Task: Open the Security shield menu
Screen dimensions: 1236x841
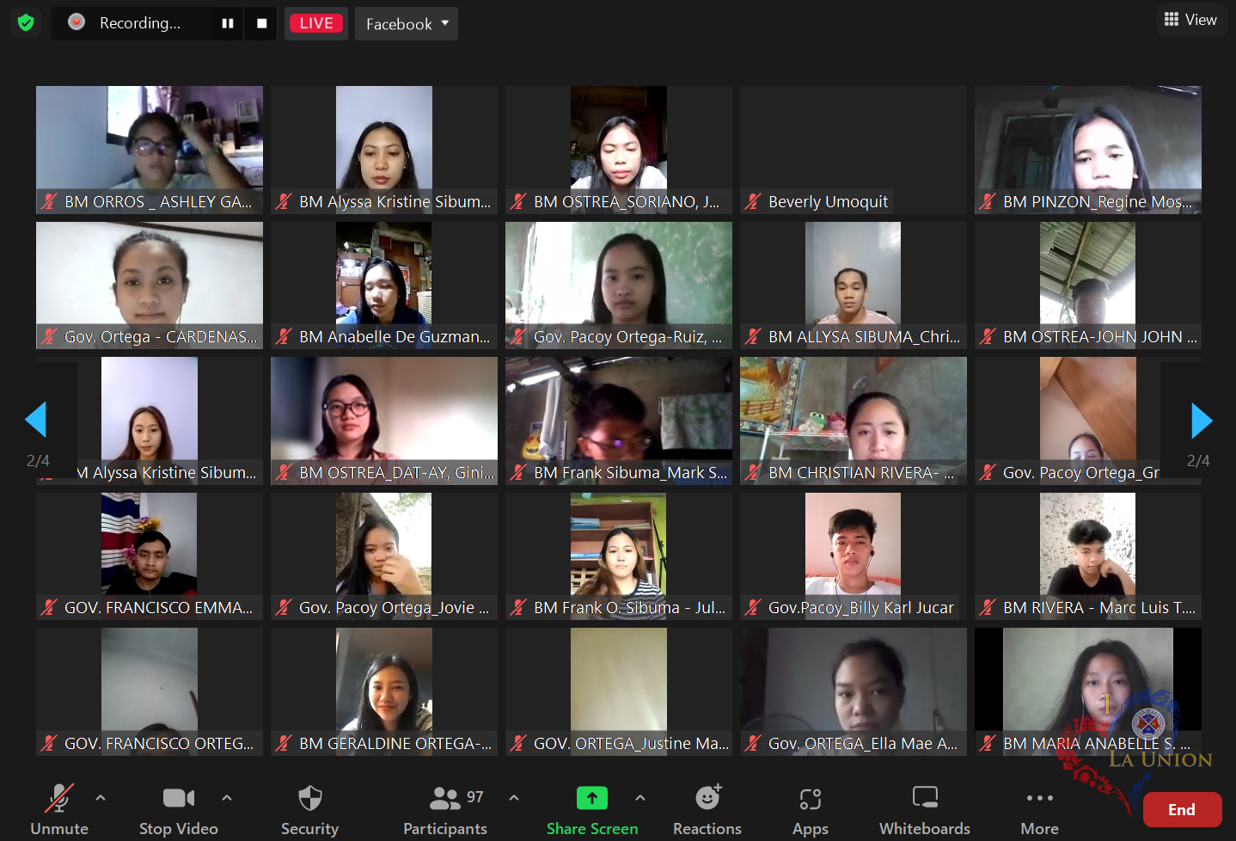Action: pos(309,809)
